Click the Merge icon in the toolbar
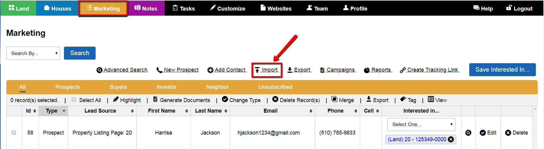The height and width of the screenshot is (149, 544). [x=334, y=99]
